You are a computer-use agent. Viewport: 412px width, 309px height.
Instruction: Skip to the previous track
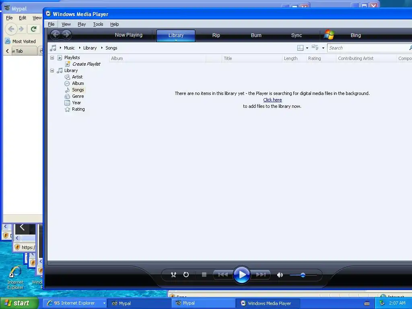tap(223, 274)
